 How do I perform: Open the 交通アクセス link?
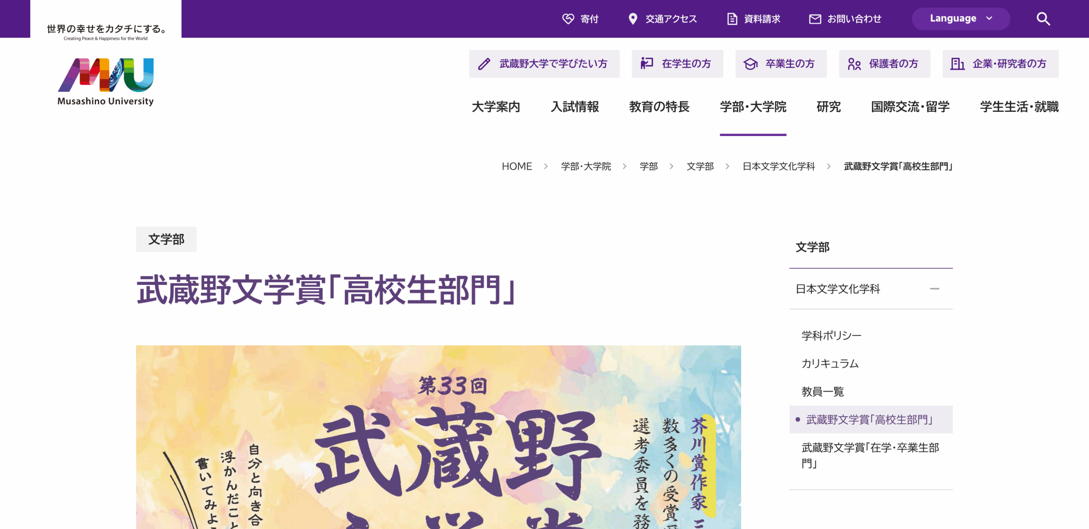click(x=671, y=19)
